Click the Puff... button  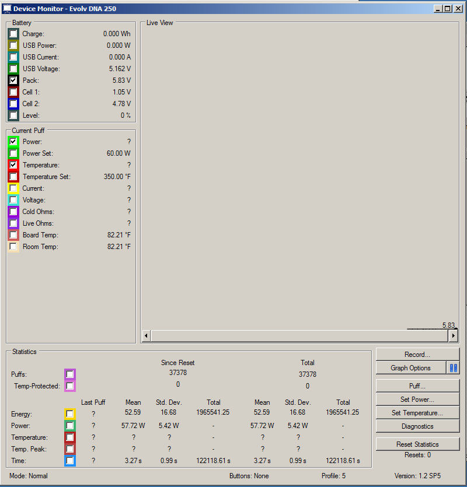click(417, 386)
